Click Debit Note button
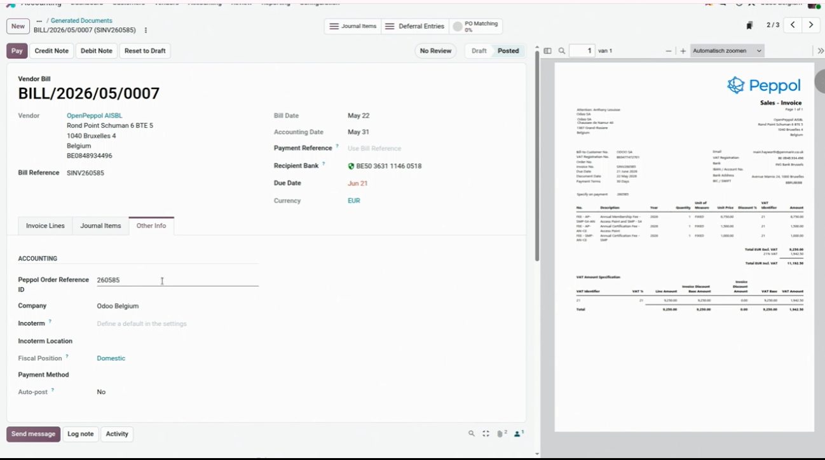Screen dimensions: 825x460 (x=97, y=51)
